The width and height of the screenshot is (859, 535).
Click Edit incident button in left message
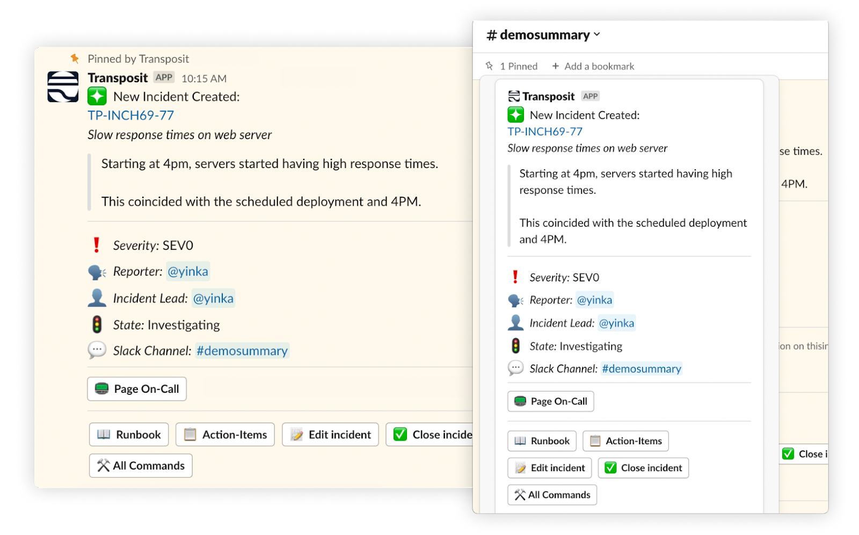point(330,435)
